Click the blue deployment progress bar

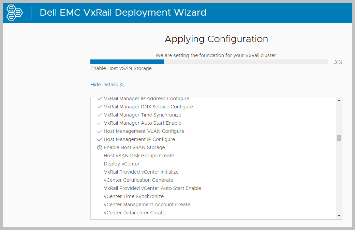[127, 62]
